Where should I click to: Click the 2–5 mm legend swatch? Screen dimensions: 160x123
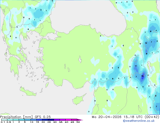(x=22, y=120)
